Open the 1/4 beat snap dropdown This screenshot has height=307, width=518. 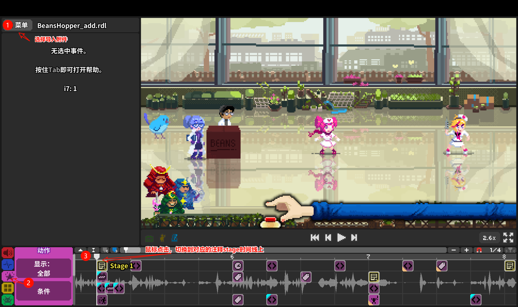click(495, 250)
